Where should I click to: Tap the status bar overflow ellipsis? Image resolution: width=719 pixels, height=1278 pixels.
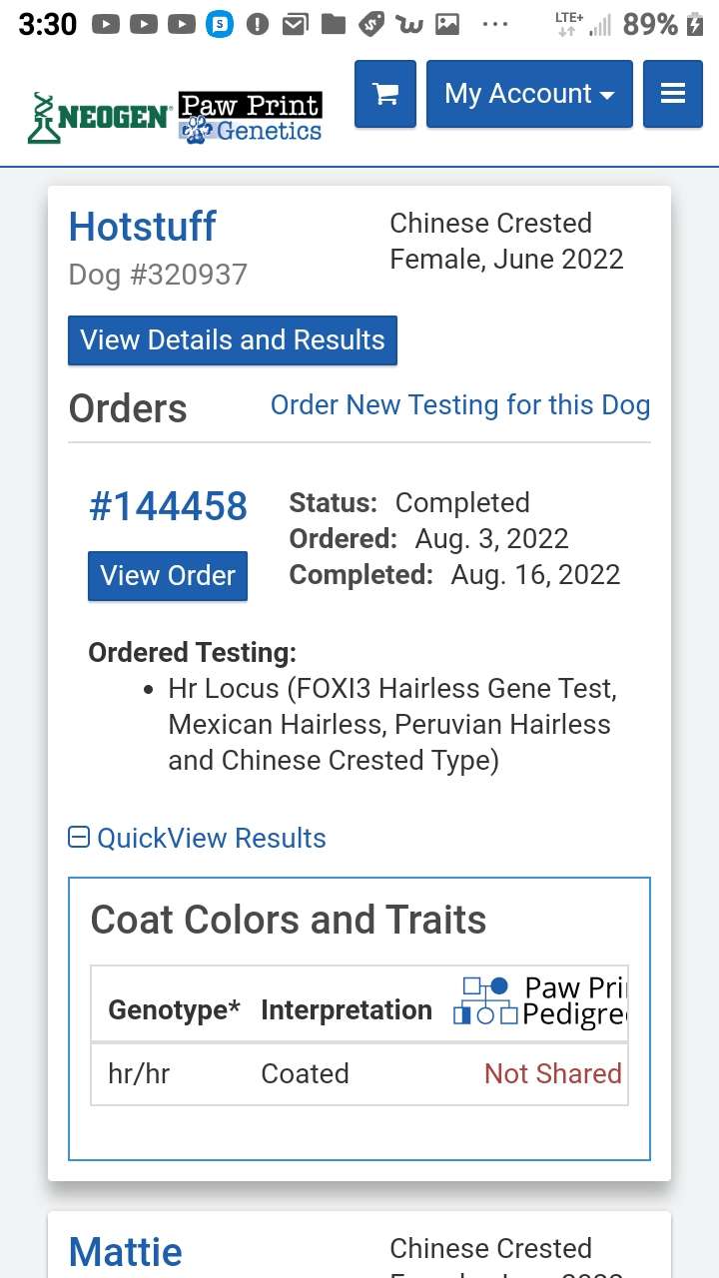tap(495, 25)
